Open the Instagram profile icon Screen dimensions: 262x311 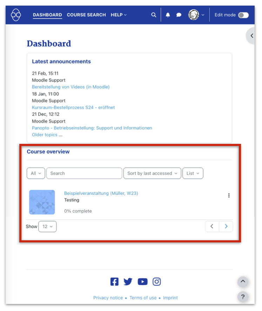(156, 281)
